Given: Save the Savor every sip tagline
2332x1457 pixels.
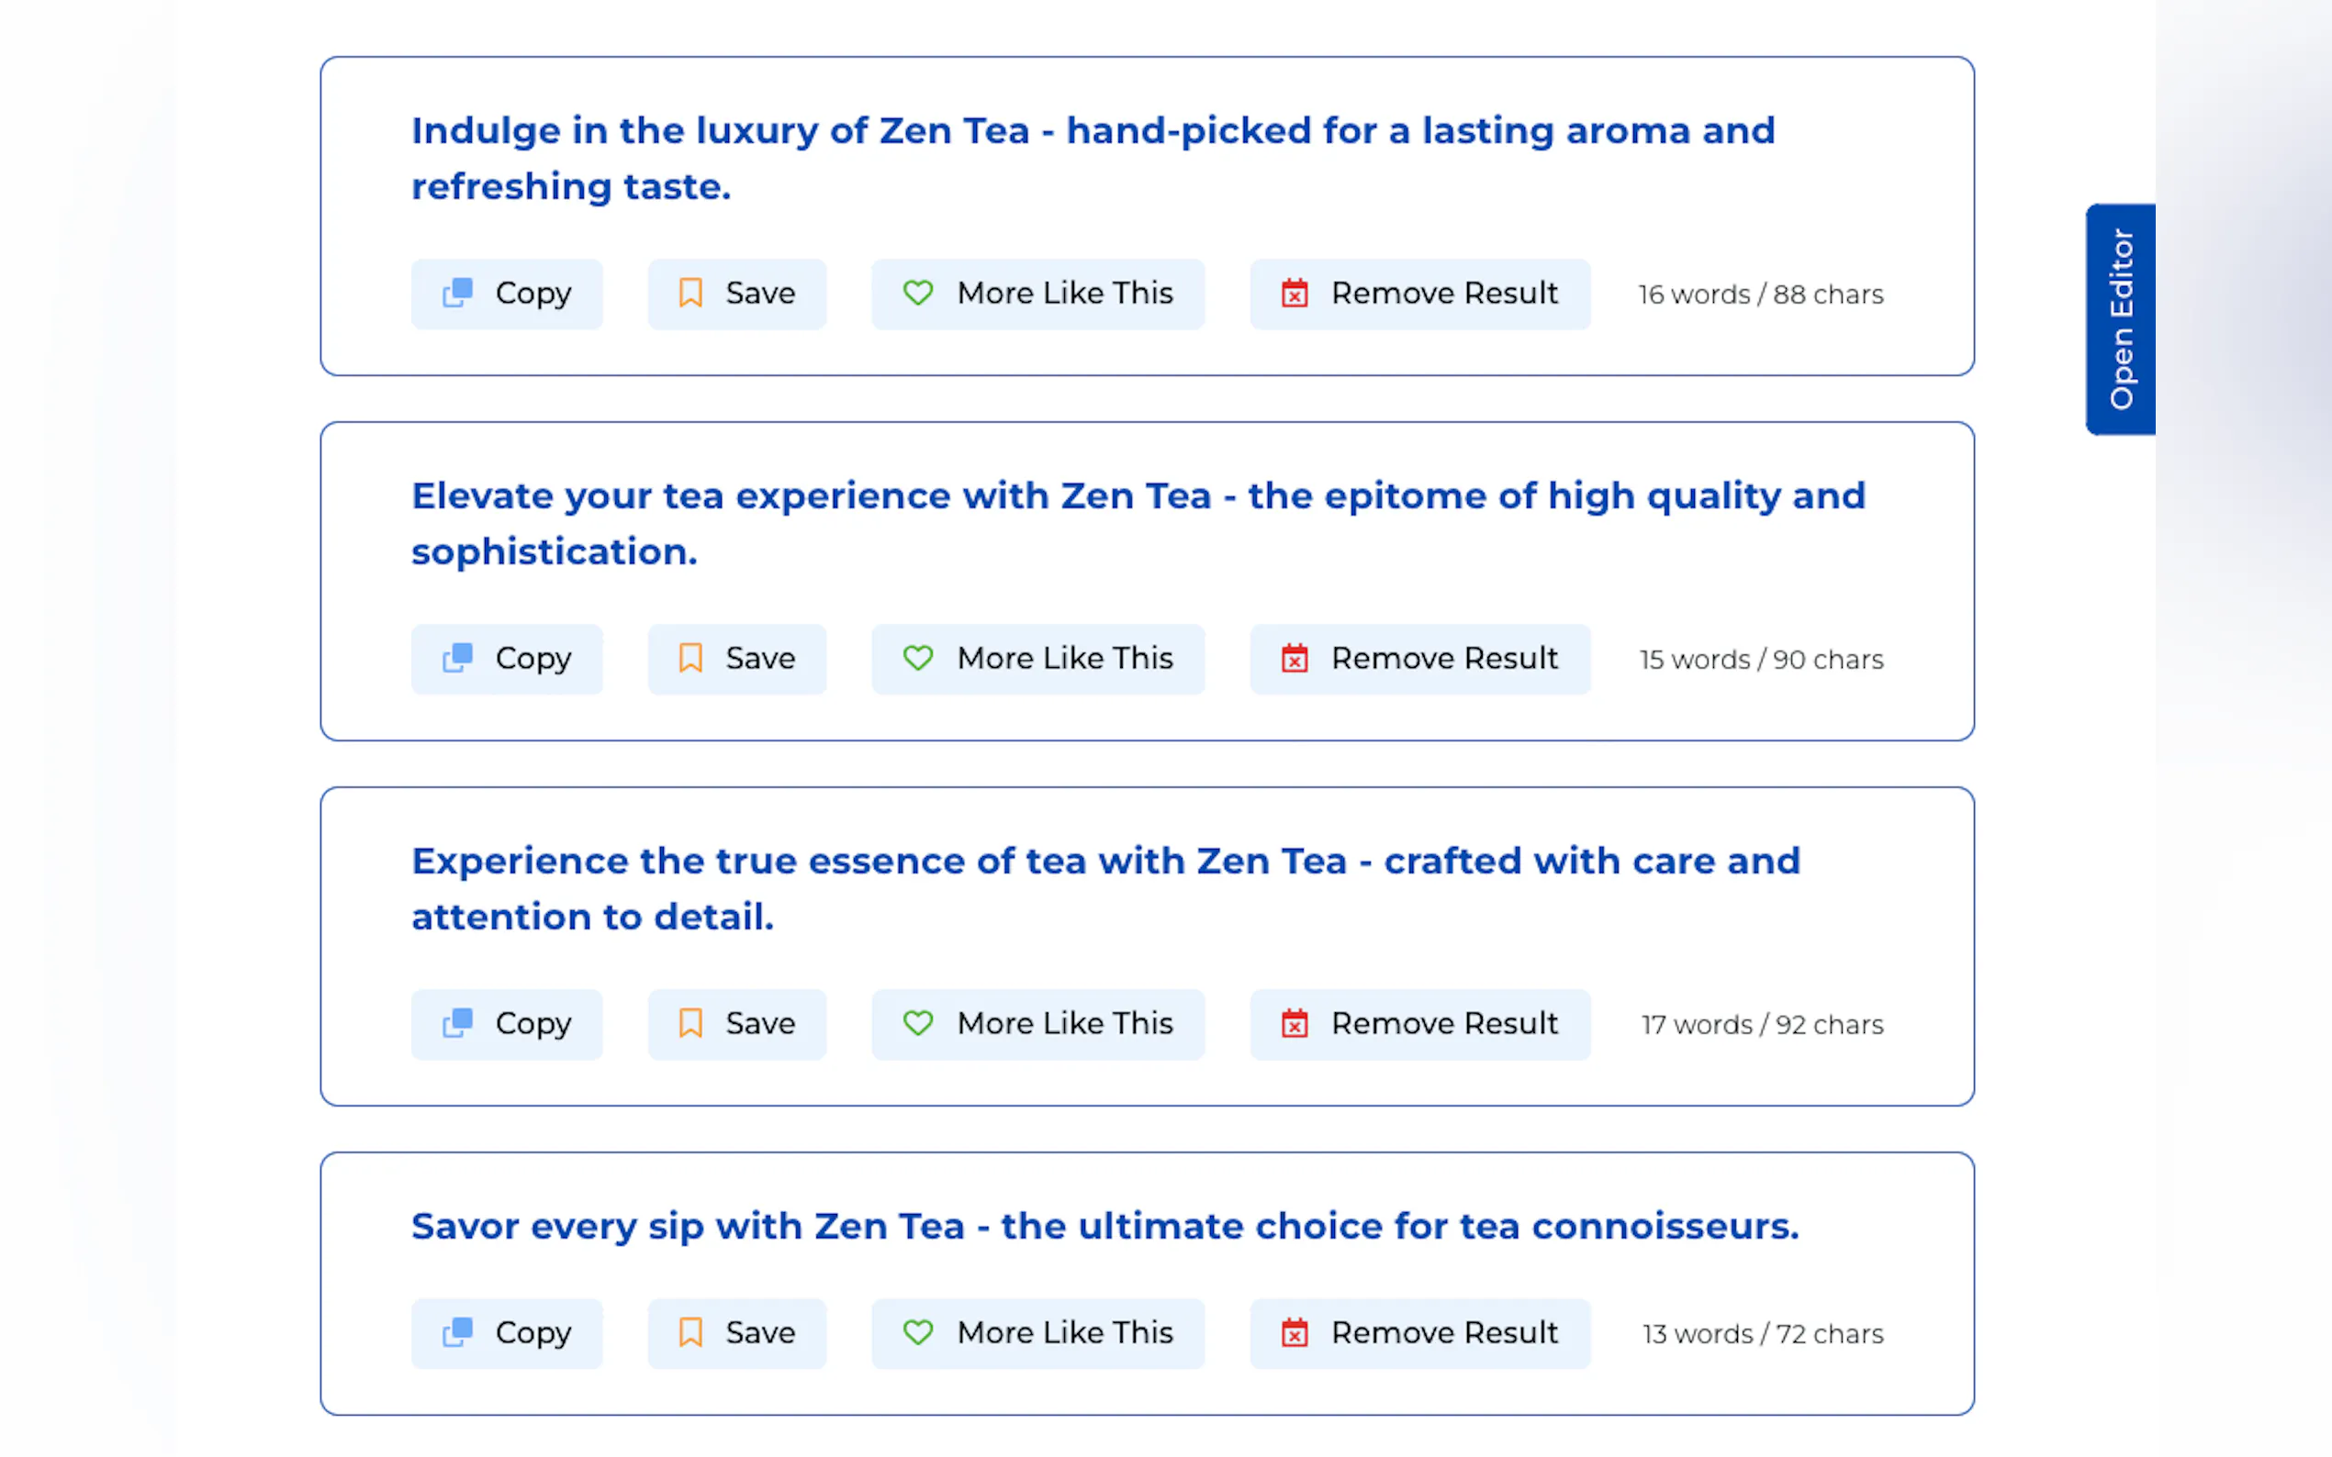Looking at the screenshot, I should tap(736, 1334).
